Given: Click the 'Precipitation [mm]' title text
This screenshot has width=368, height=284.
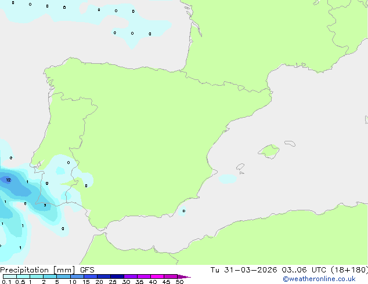Looking at the screenshot, I should point(38,270).
